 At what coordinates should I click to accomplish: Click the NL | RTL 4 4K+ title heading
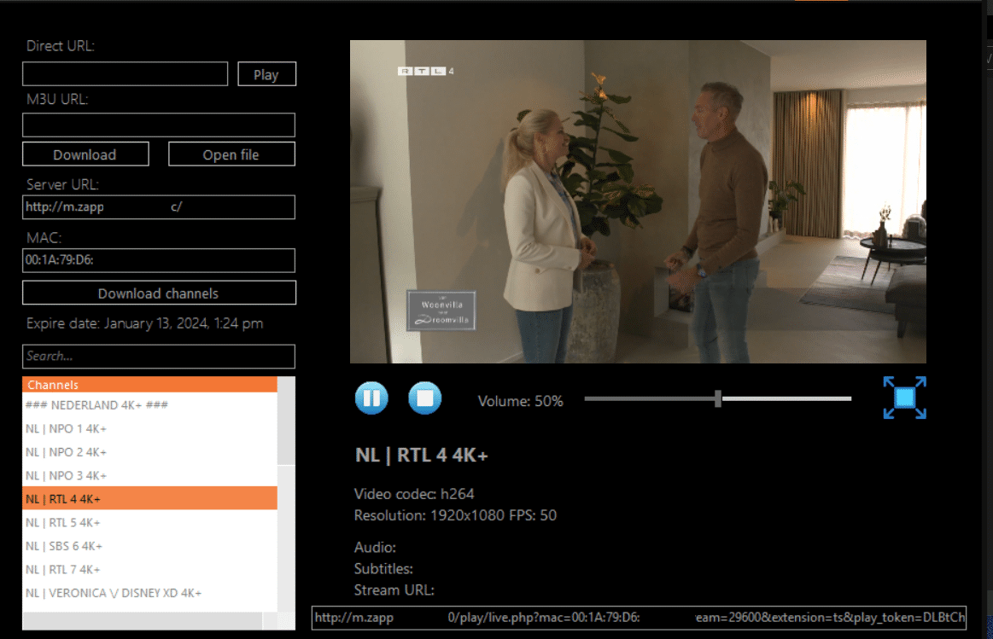point(421,455)
